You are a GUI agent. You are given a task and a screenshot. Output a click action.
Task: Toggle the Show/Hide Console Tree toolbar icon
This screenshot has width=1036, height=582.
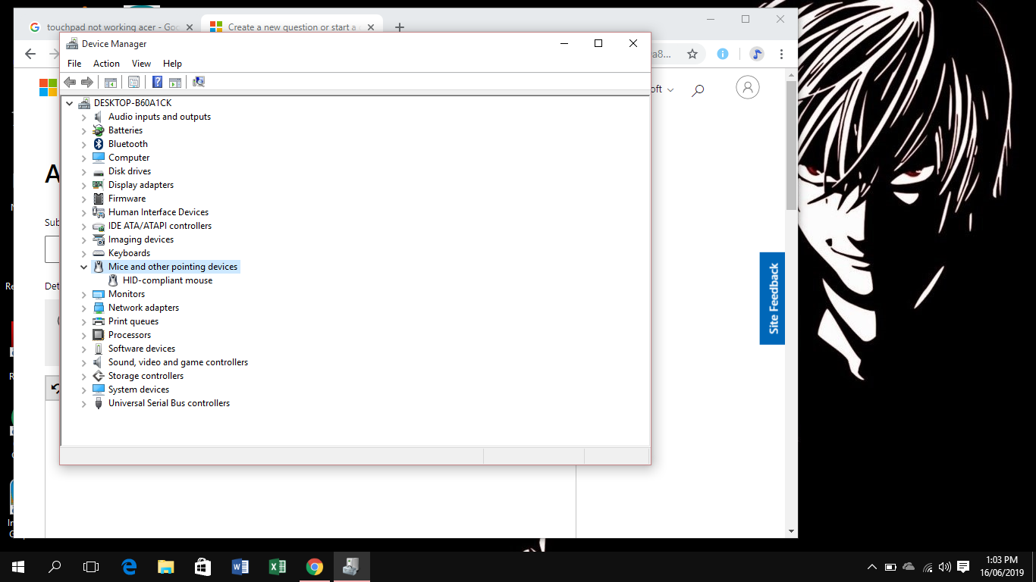[x=111, y=82]
